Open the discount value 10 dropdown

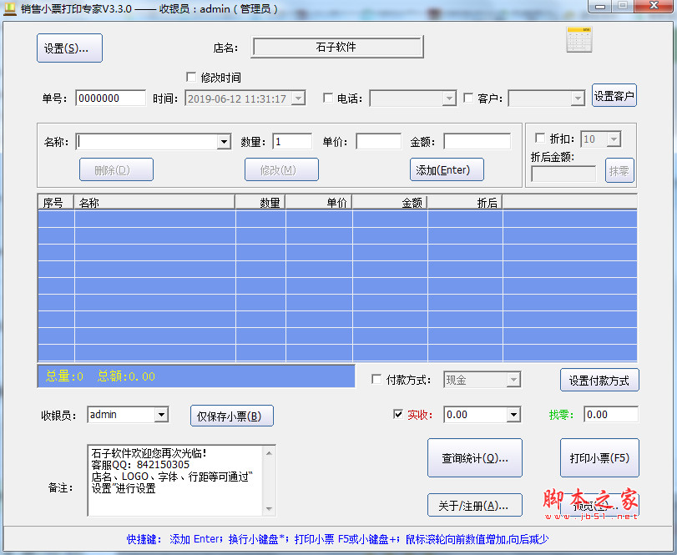612,137
